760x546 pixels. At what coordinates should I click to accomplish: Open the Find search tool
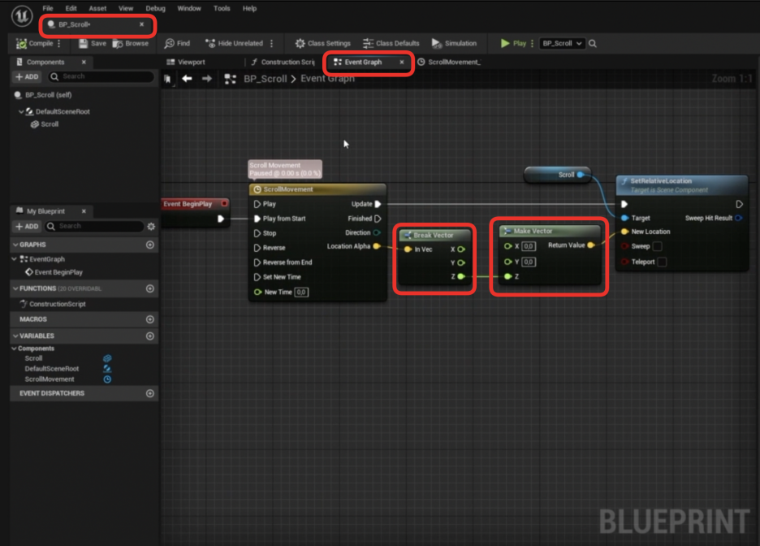177,44
